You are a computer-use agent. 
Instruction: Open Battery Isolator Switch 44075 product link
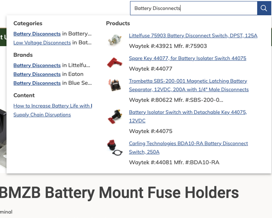[x=188, y=116]
